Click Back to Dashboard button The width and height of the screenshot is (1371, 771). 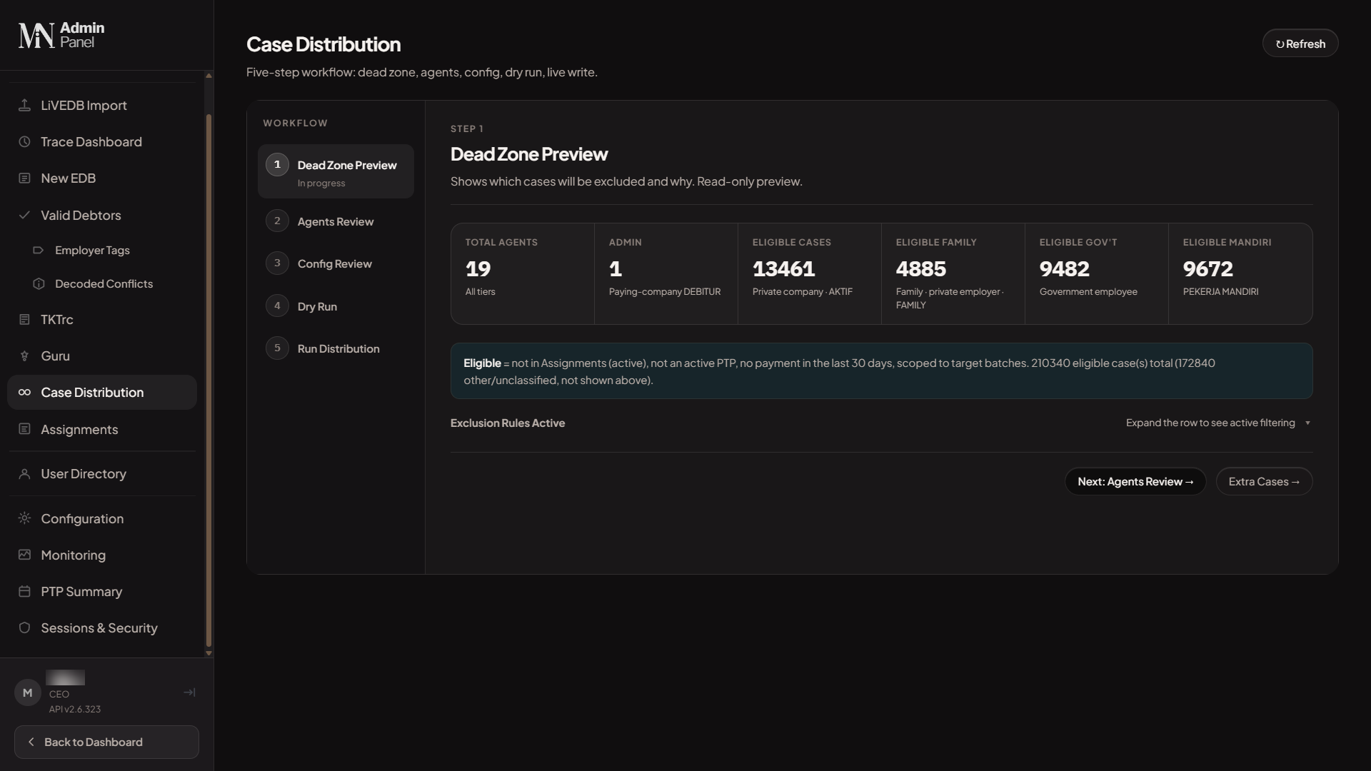pos(106,742)
